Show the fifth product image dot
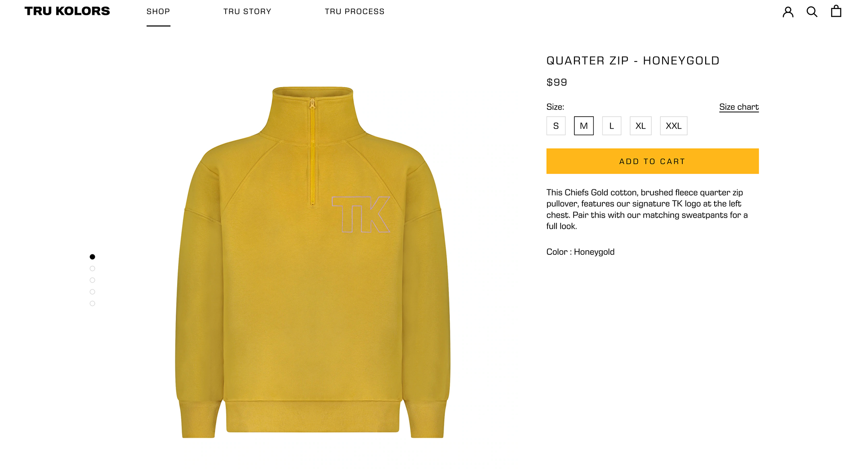The image size is (863, 476). [93, 304]
